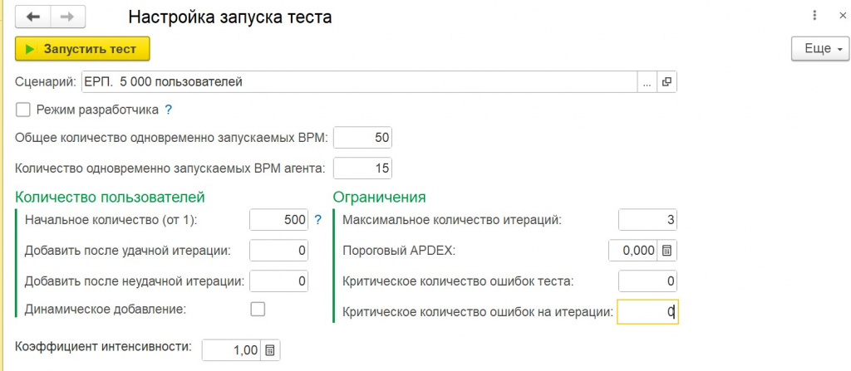The image size is (851, 371).
Task: Open calculator for intensity coefficient field
Action: point(269,350)
